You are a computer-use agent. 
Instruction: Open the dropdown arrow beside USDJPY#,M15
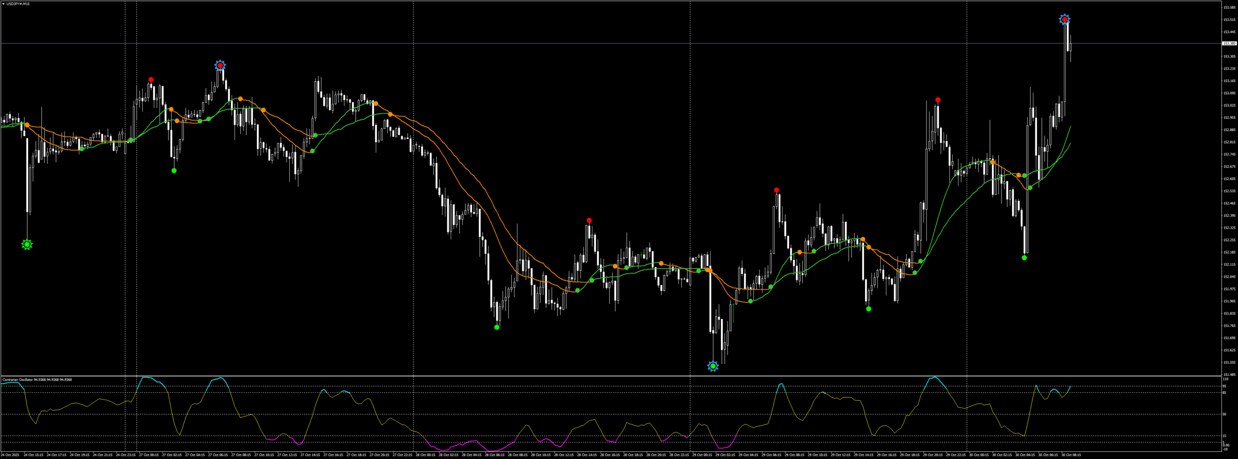coord(3,4)
